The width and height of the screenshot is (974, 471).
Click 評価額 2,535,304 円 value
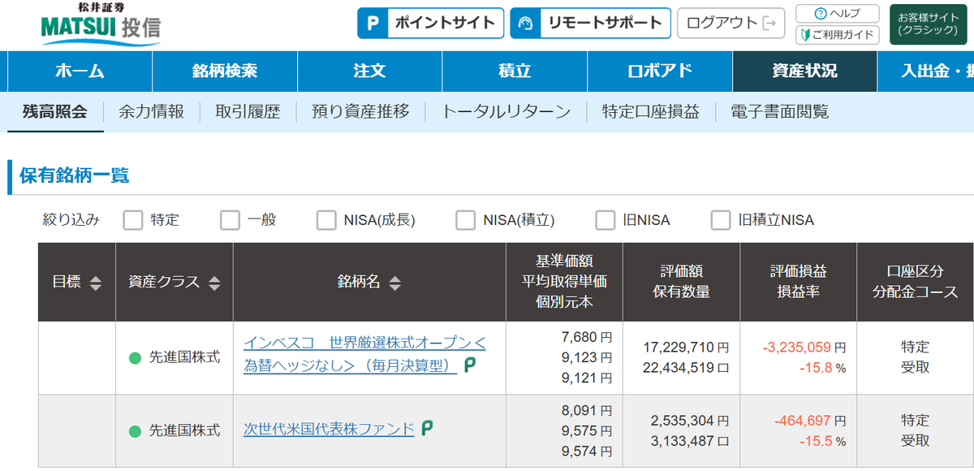[x=690, y=421]
